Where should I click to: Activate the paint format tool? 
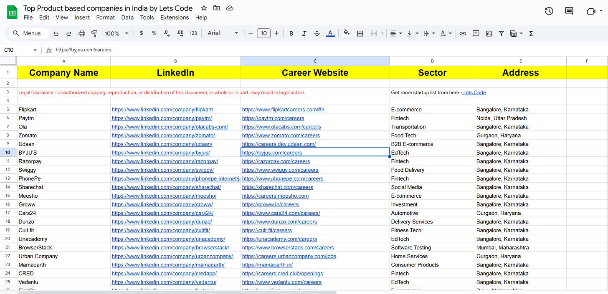coord(94,33)
